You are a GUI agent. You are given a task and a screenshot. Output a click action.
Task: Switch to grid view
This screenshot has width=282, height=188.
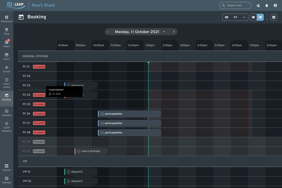pyautogui.click(x=260, y=17)
